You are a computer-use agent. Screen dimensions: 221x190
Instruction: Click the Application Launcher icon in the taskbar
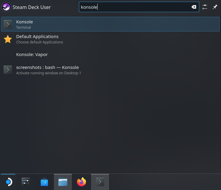click(x=8, y=182)
